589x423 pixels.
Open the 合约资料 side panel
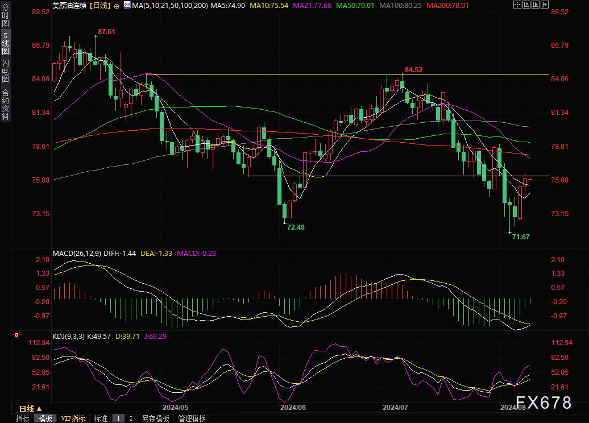click(x=5, y=103)
